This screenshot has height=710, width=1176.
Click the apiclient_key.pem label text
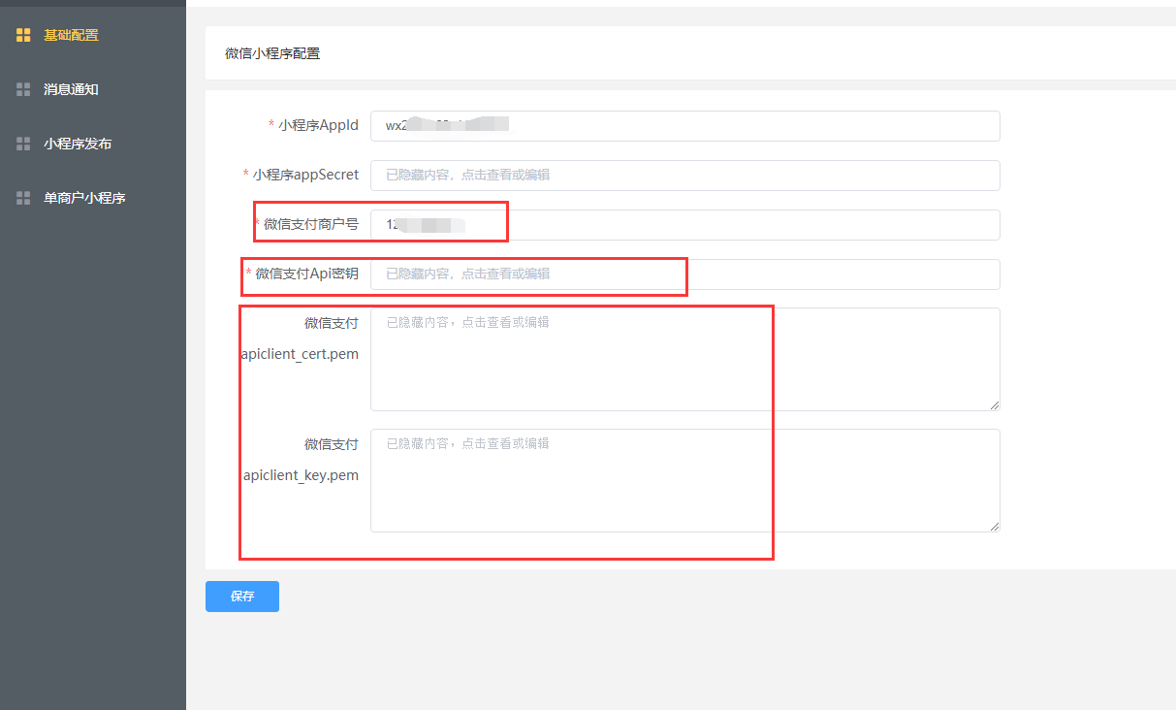(x=301, y=475)
